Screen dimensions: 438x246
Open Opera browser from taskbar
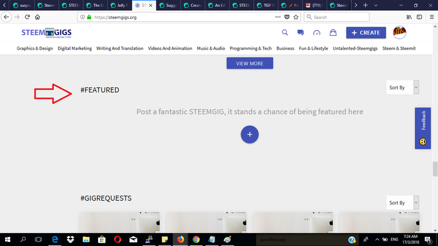pos(117,240)
